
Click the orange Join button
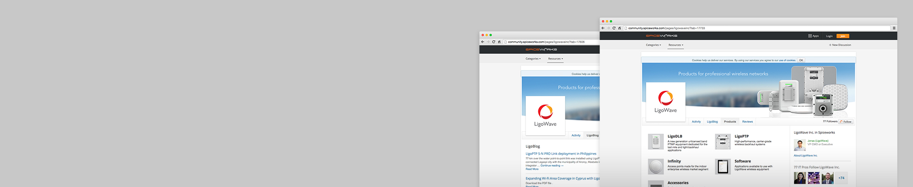[843, 36]
